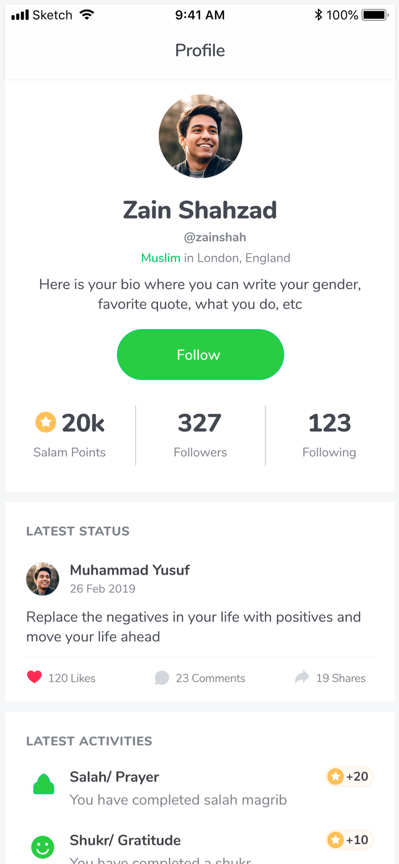399x864 pixels.
Task: Open the Muhammad Yusuf author name
Action: click(130, 570)
